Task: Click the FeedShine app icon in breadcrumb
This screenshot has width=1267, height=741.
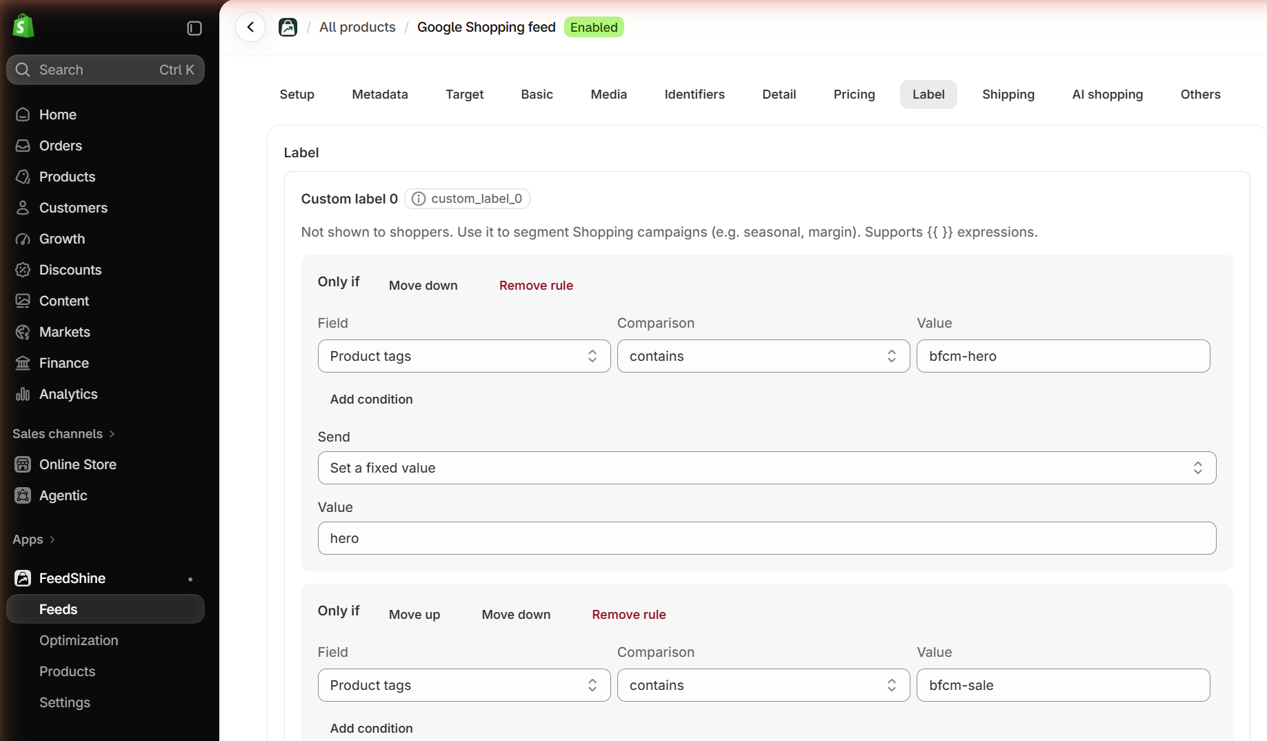Action: 288,27
